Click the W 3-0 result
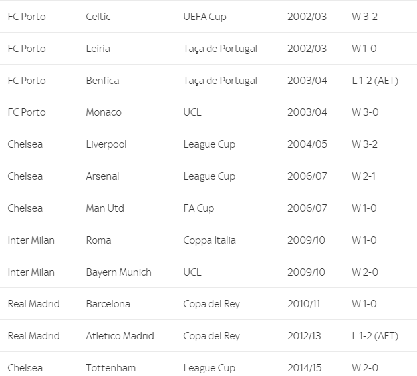 [x=365, y=112]
